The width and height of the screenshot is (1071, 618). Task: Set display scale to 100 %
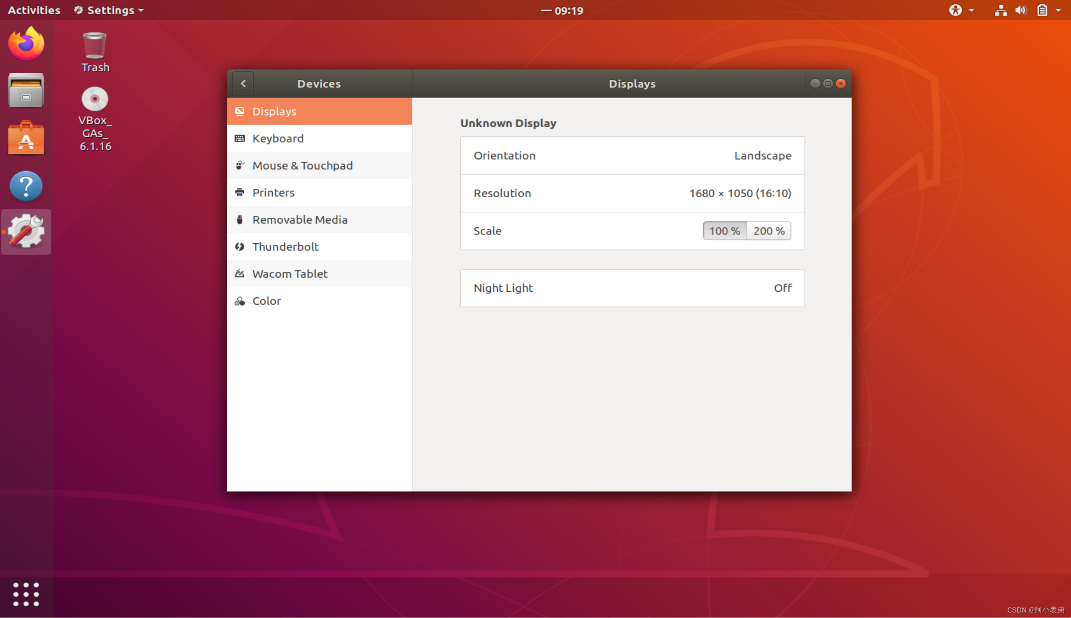click(x=724, y=231)
